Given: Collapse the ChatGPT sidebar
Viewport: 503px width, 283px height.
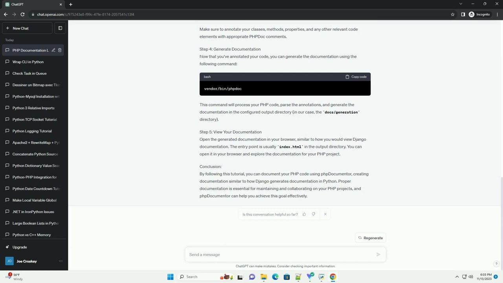Looking at the screenshot, I should (60, 28).
